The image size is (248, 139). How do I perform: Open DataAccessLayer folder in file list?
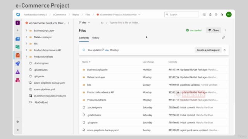click(96, 77)
